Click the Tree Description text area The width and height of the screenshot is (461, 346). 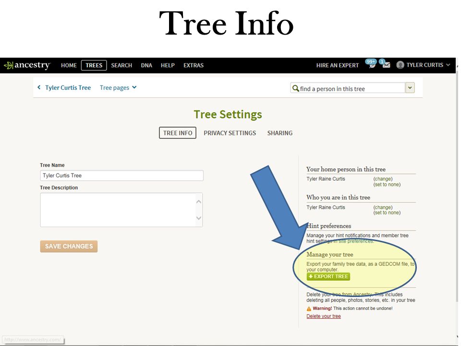(x=121, y=210)
